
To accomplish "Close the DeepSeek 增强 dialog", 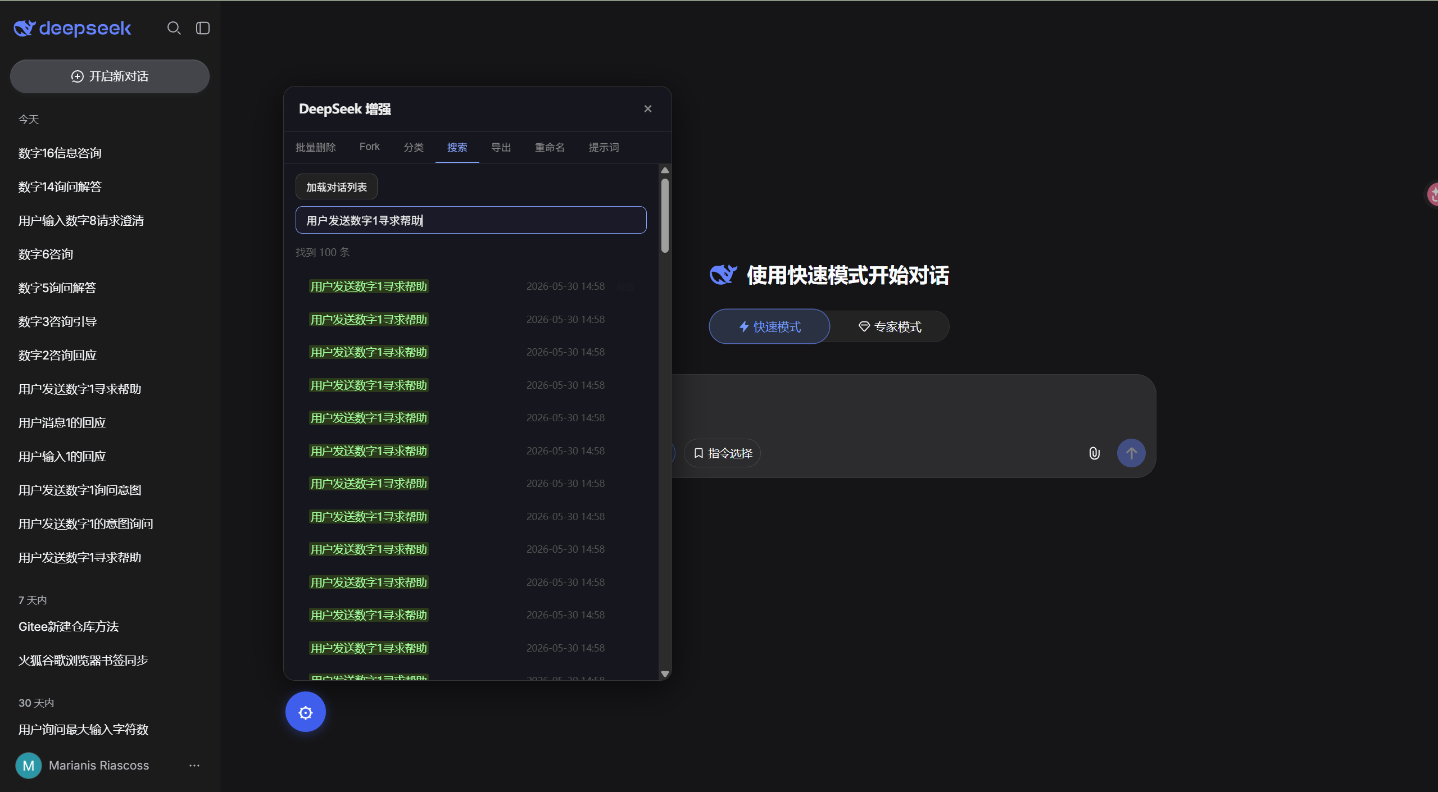I will click(x=648, y=109).
